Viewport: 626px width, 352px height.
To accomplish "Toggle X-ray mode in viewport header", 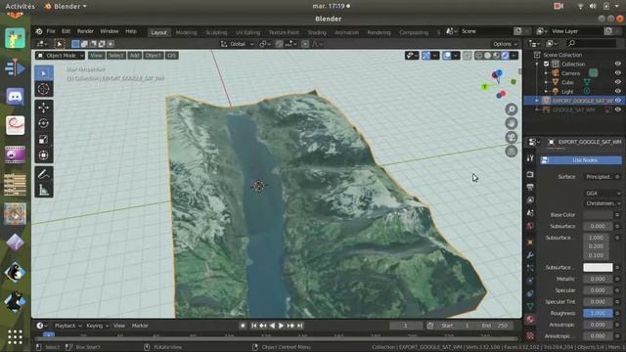I will 468,56.
